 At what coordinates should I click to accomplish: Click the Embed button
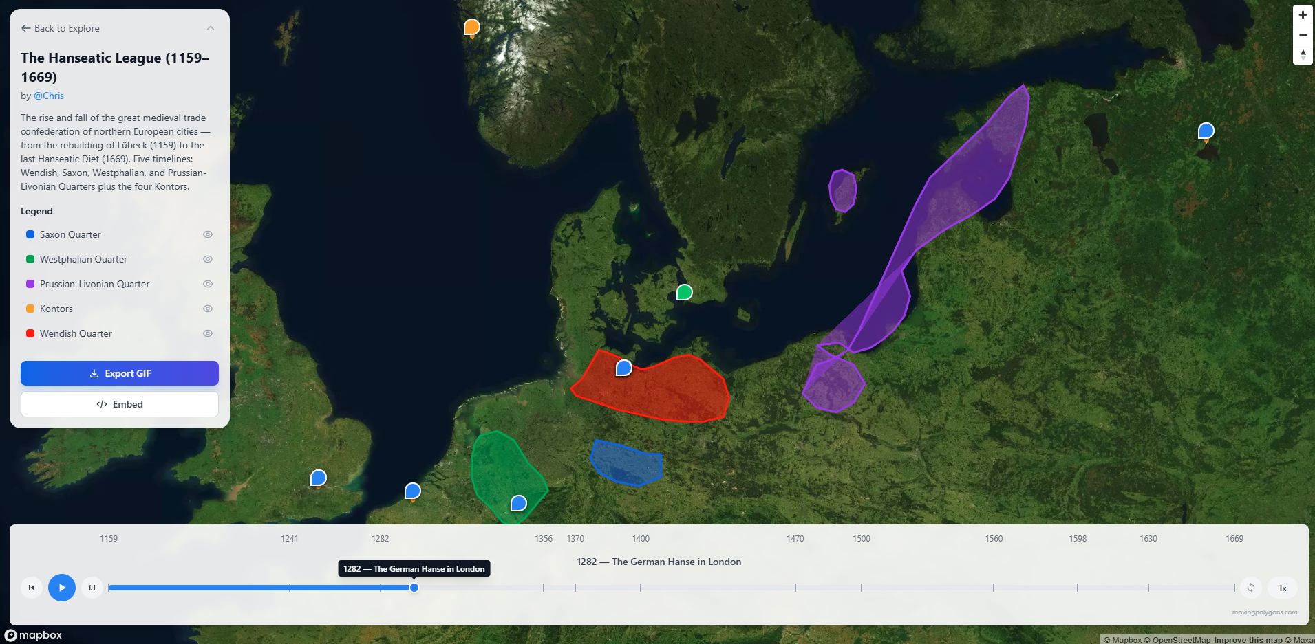[119, 404]
